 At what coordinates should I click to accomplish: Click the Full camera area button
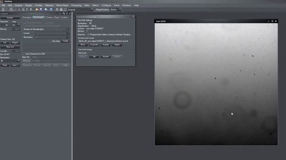(5, 43)
